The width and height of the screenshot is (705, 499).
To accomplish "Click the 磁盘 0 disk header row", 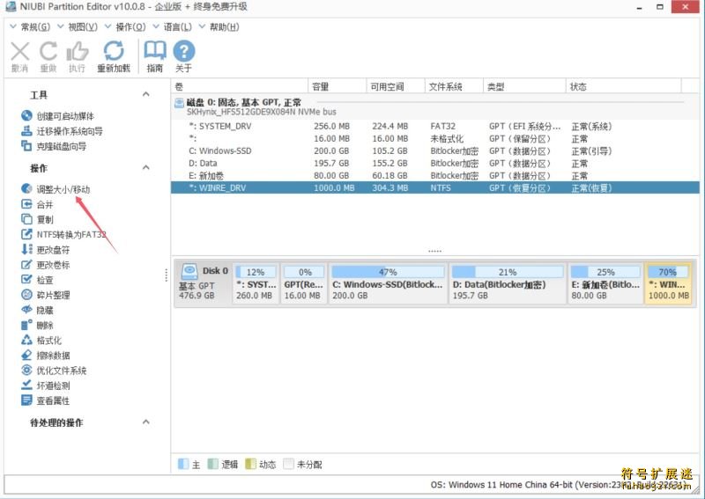I will tap(434, 106).
